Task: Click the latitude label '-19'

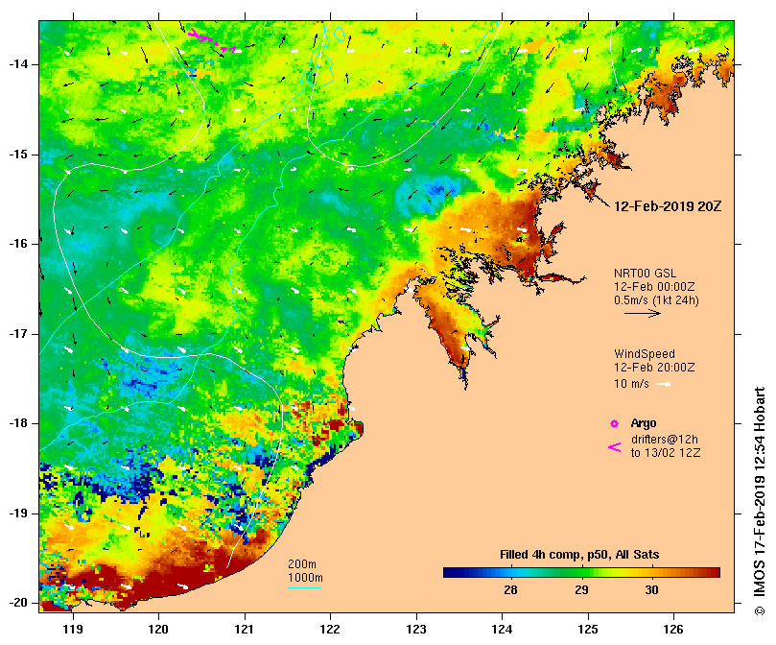Action: [x=18, y=514]
